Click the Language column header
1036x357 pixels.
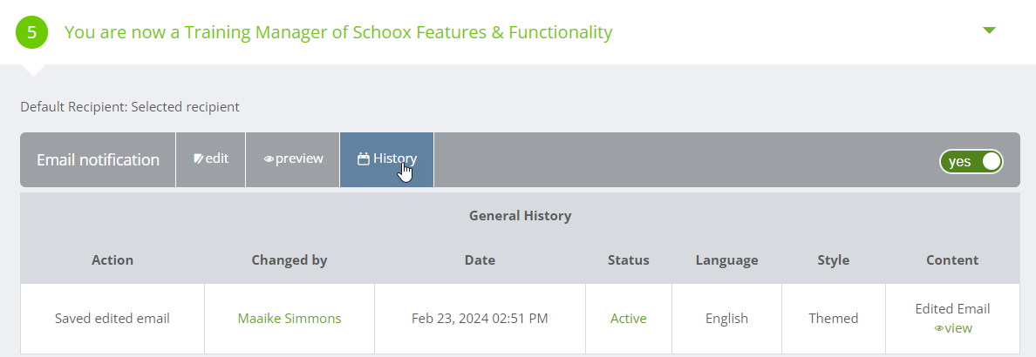coord(726,260)
